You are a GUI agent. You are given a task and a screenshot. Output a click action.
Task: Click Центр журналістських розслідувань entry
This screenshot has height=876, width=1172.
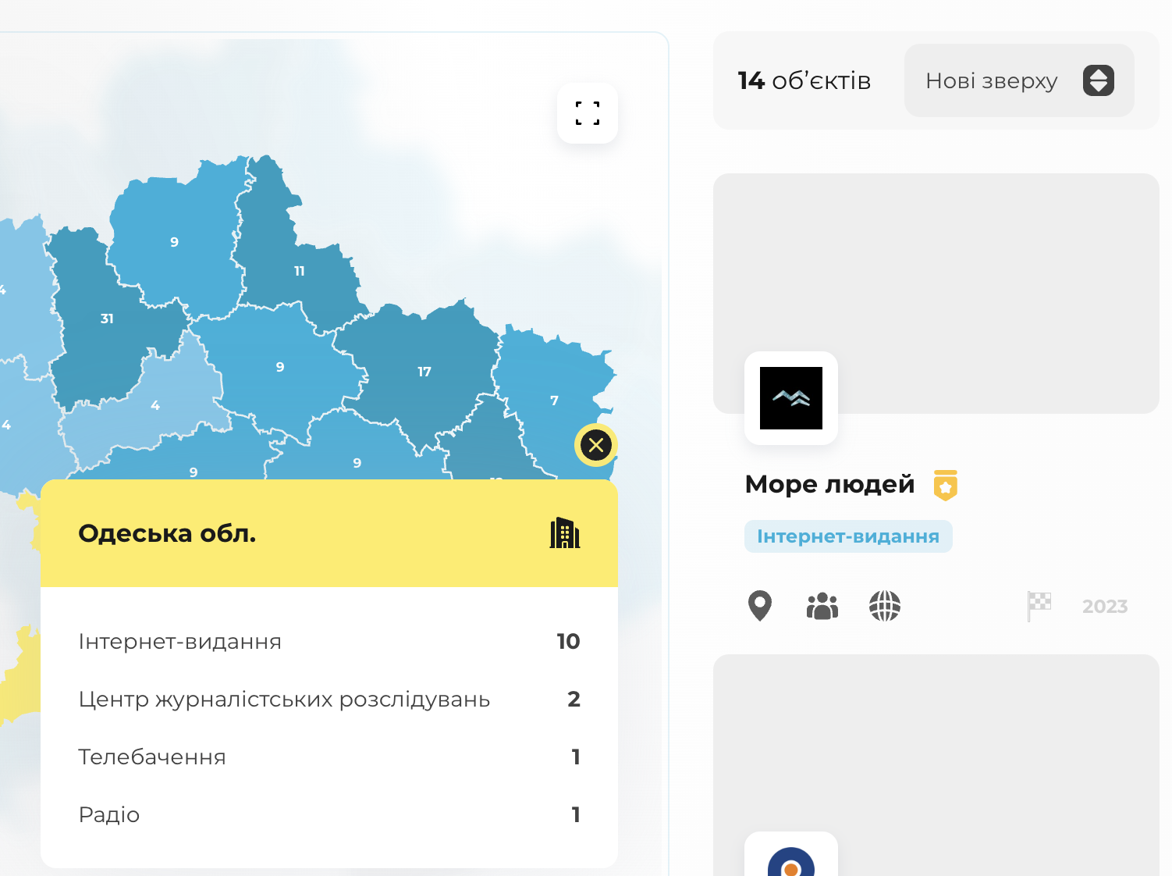283,699
